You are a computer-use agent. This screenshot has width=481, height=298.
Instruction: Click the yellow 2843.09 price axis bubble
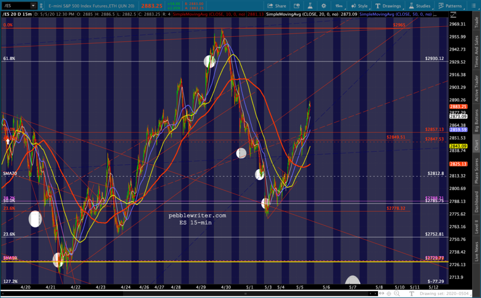[458, 146]
